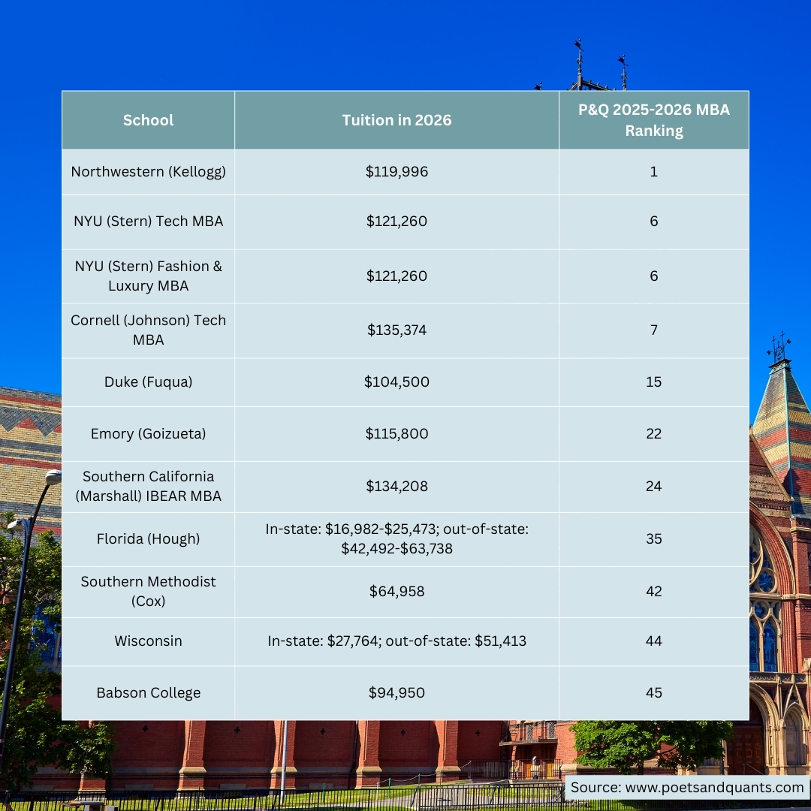Image resolution: width=811 pixels, height=811 pixels.
Task: Select the 'Northwestern (Kellogg)' school cell
Action: click(148, 172)
